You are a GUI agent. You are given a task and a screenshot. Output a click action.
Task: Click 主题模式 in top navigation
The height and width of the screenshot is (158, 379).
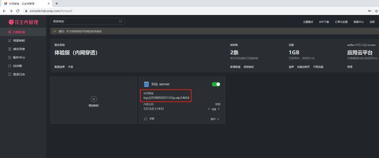[308, 22]
